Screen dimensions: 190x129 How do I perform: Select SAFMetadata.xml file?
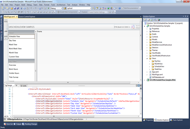point(158,77)
